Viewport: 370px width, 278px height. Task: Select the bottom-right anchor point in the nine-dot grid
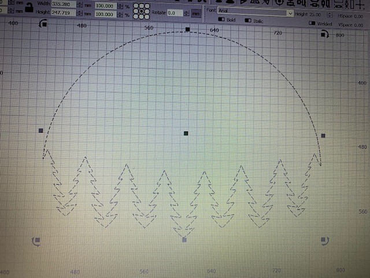(147, 17)
